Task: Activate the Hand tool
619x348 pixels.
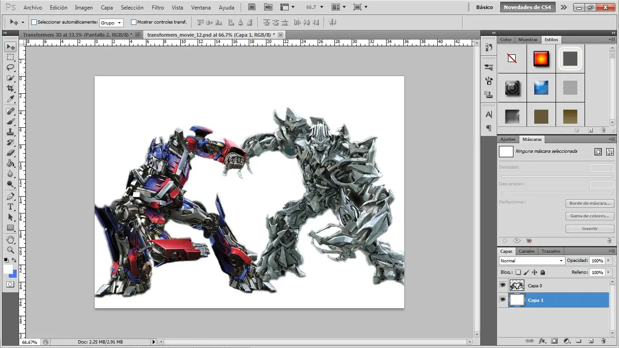Action: click(x=10, y=239)
